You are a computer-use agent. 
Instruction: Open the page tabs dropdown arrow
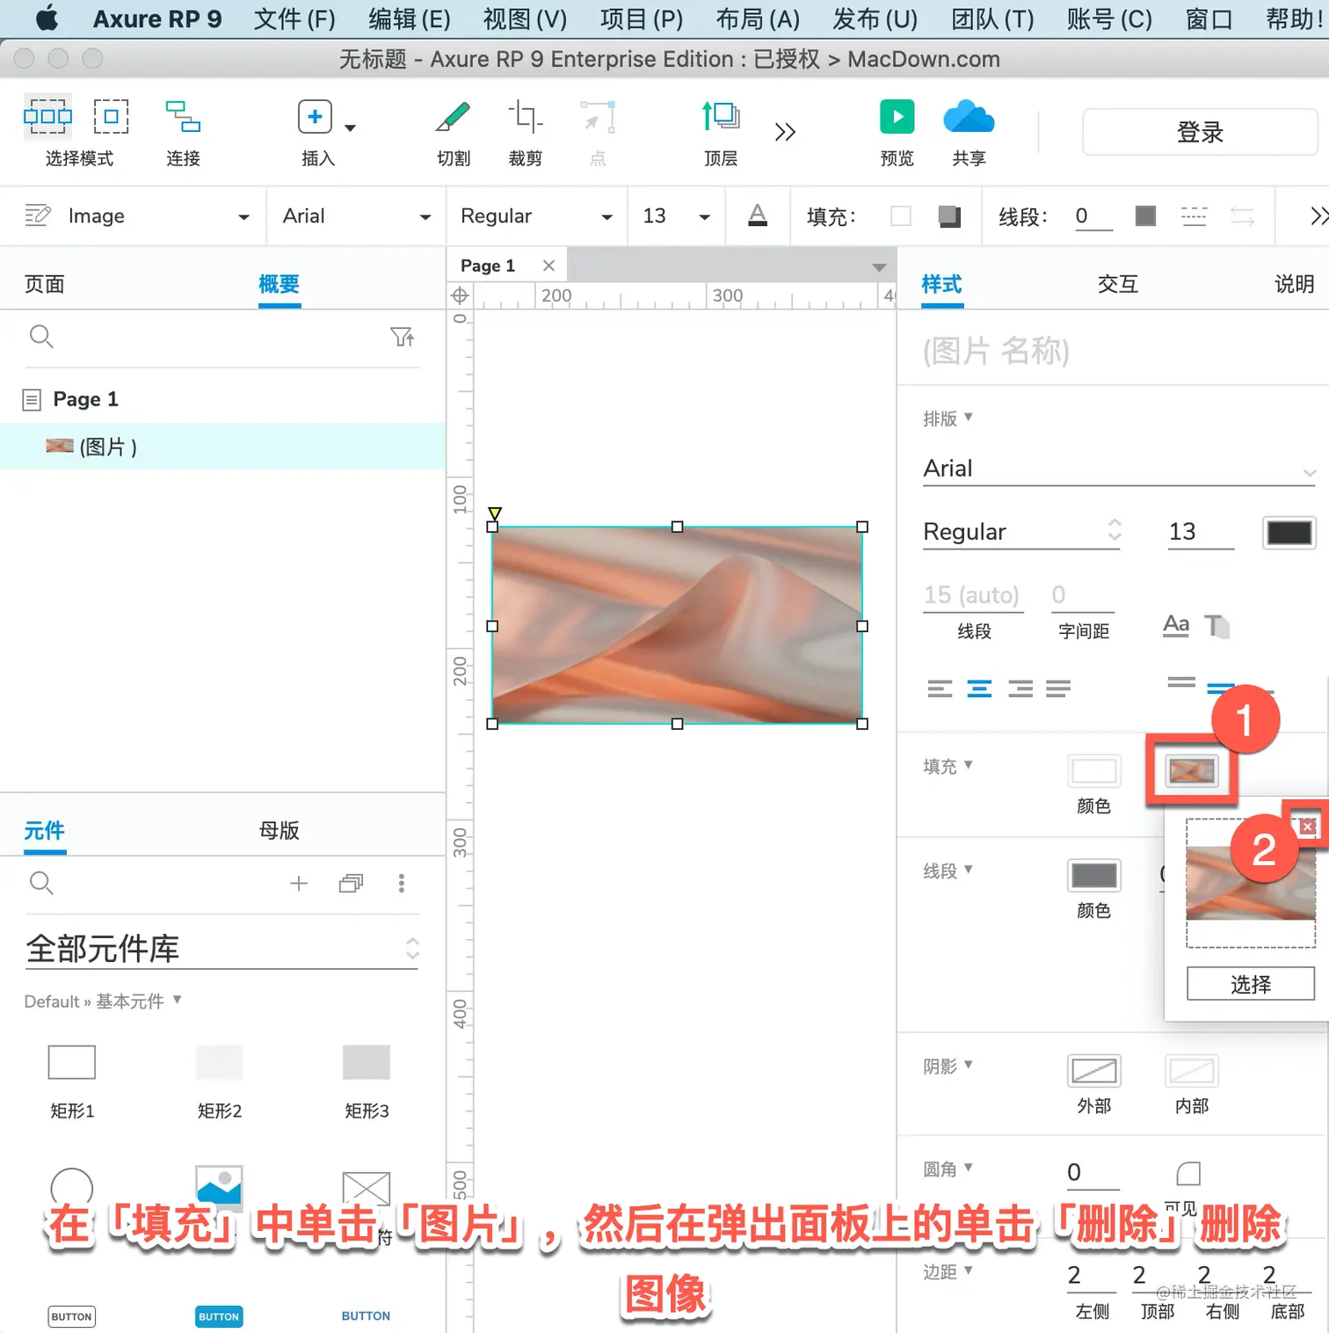click(879, 267)
